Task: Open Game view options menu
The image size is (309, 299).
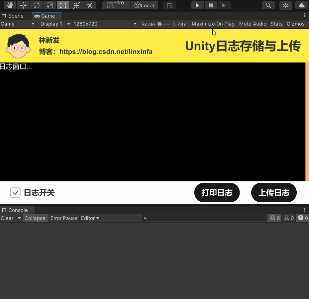Action: click(x=305, y=15)
